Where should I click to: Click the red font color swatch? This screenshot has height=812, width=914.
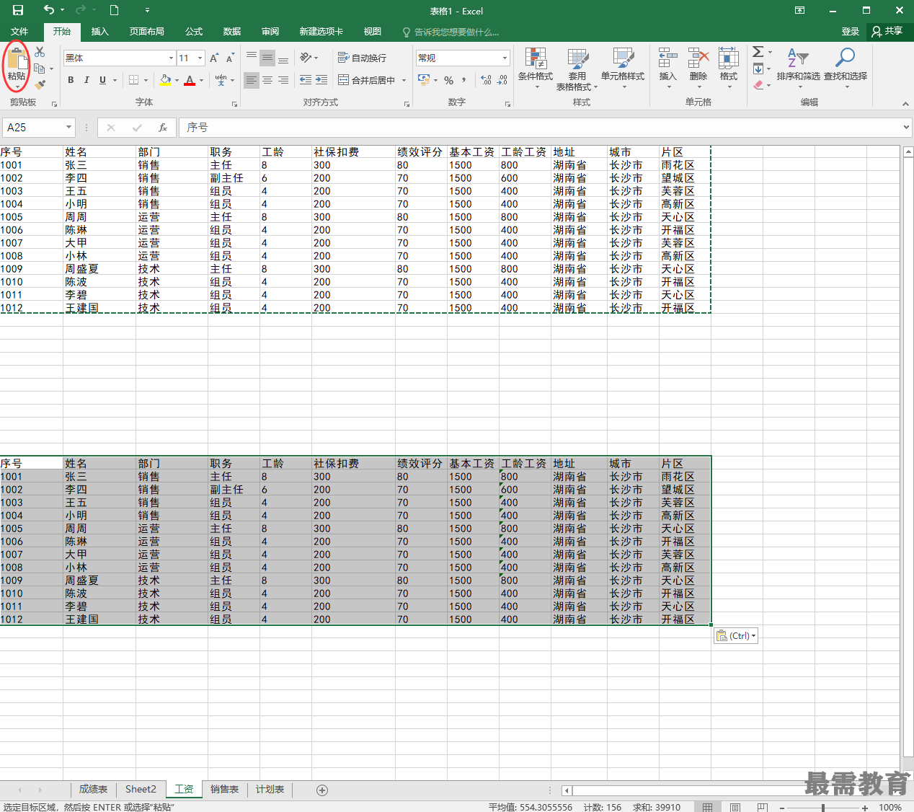[190, 80]
